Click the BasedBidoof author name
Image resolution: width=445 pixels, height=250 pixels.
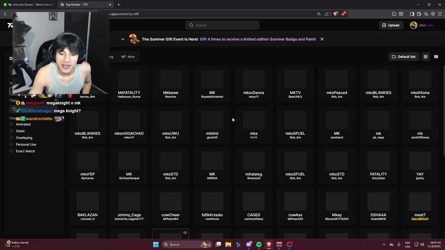pyautogui.click(x=420, y=219)
